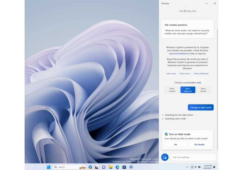Click the Ask me anything input field
This screenshot has width=243, height=170.
point(193,157)
